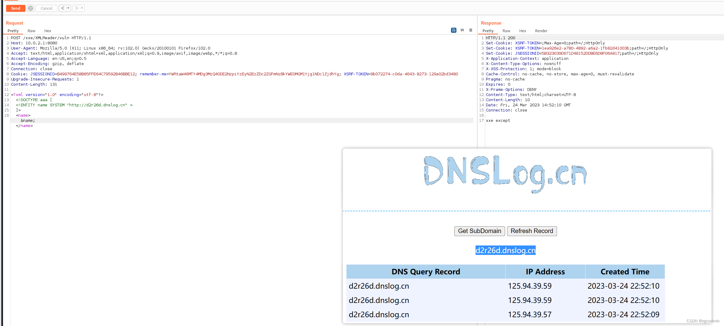The image size is (724, 326).
Task: Click the Content-Type: text/html;charset=UTF-8 line
Action: coord(531,95)
